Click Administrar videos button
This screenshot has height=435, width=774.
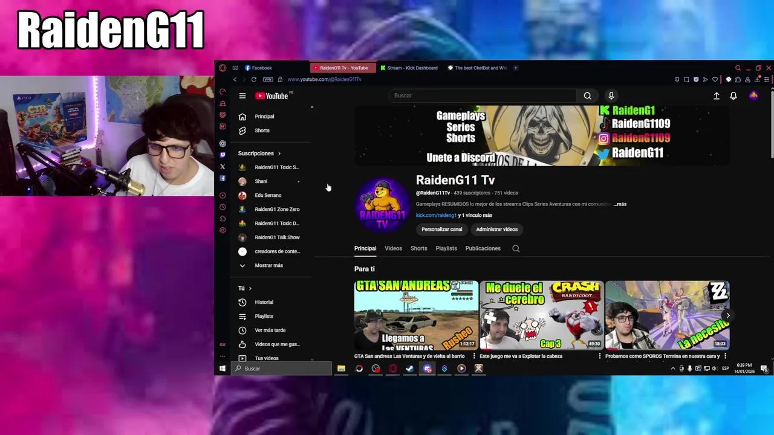click(x=496, y=229)
